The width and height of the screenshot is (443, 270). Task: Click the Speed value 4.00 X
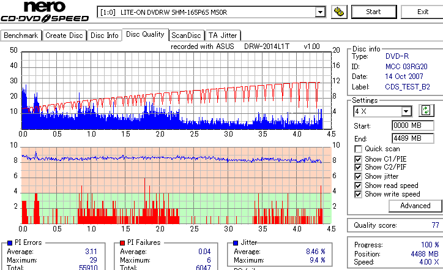[429, 262]
